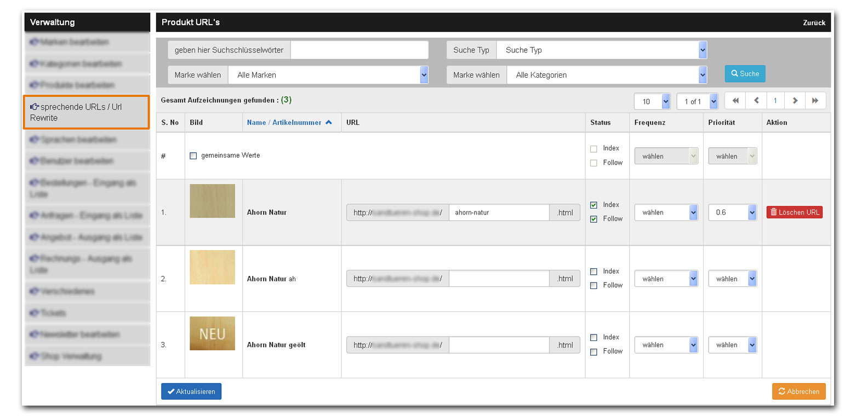Expand the Alle Kategorien dropdown
This screenshot has height=416, width=856.
click(x=606, y=75)
